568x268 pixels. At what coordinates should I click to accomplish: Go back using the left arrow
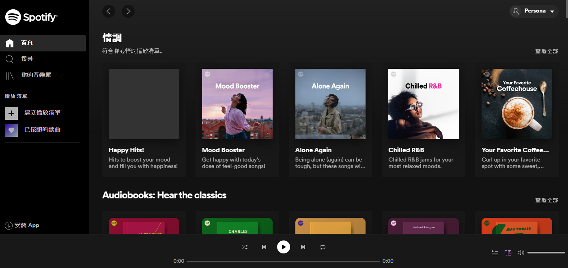pos(109,11)
